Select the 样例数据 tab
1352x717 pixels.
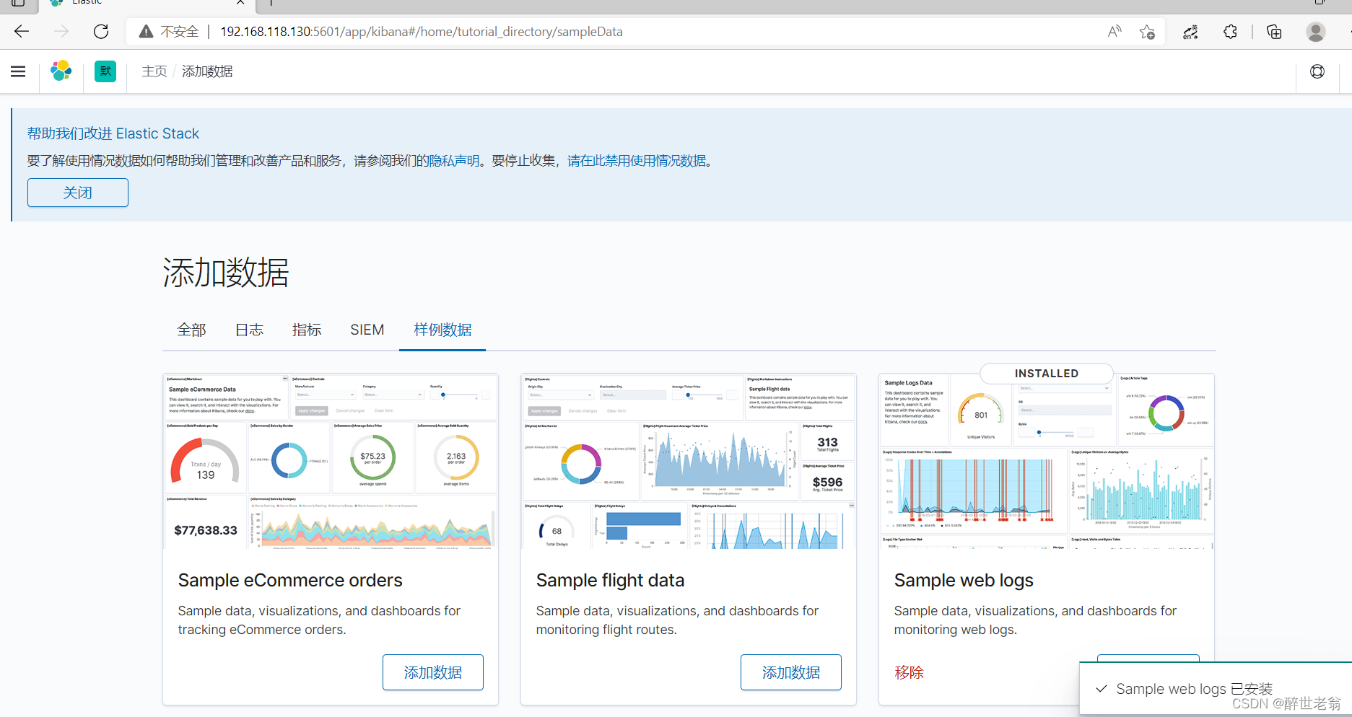[x=442, y=330]
